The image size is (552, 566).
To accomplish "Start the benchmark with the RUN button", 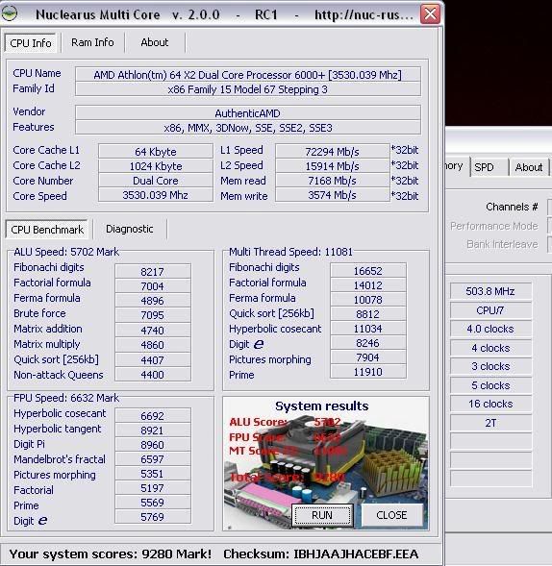I will 322,515.
